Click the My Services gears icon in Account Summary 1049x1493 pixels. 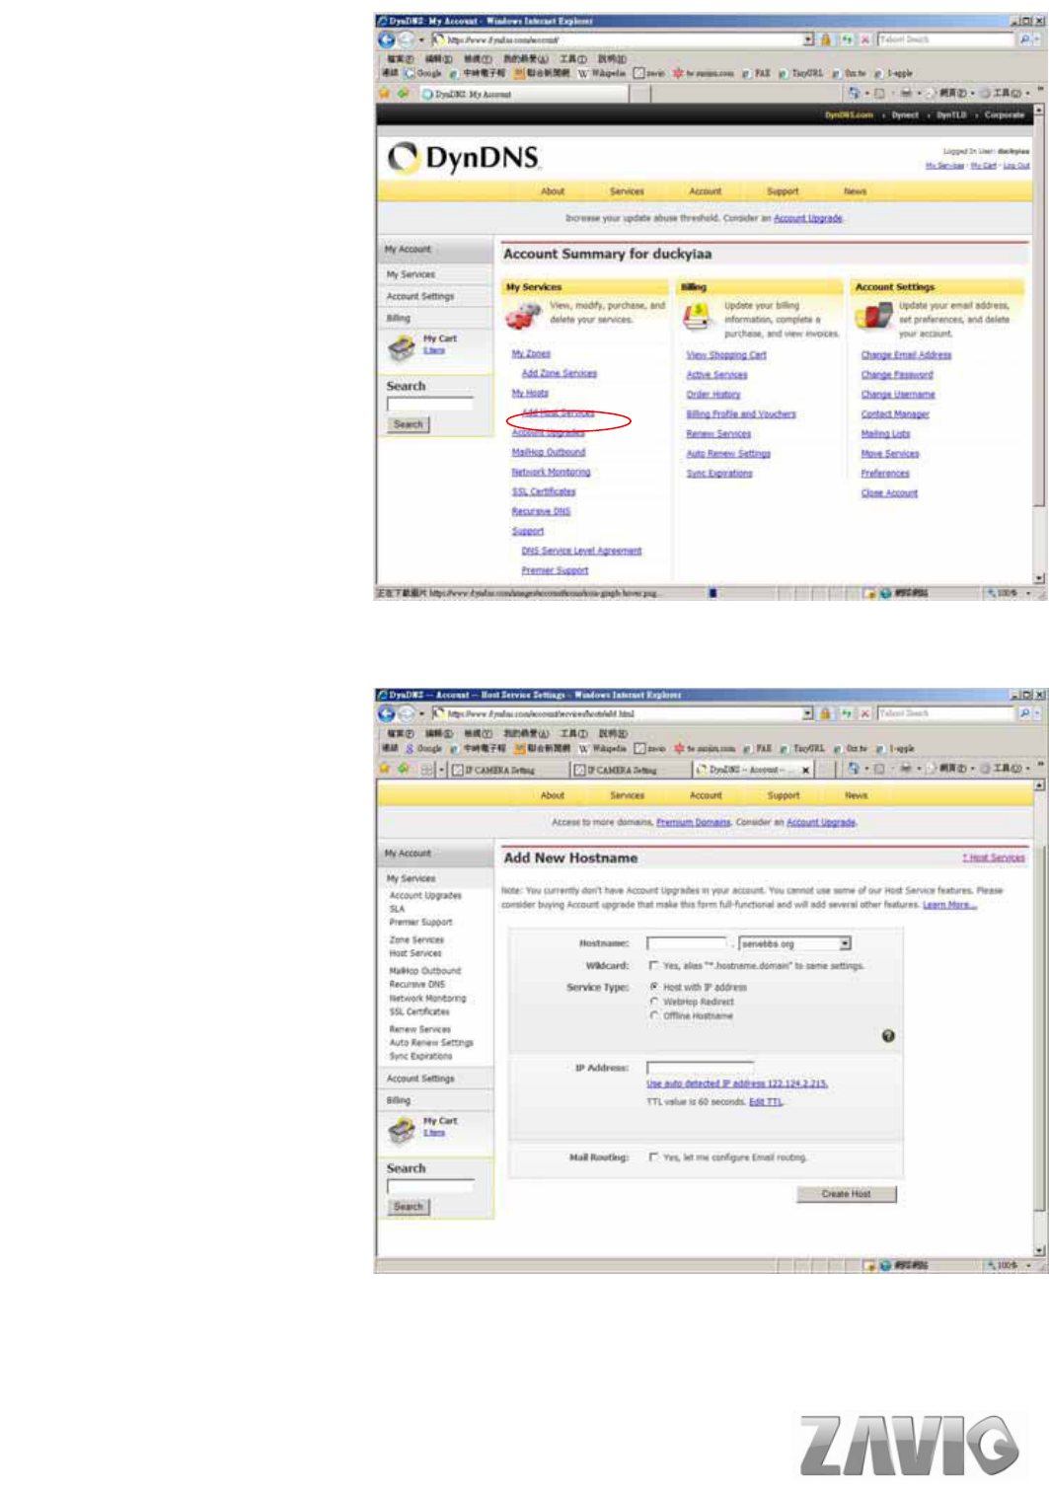[523, 317]
